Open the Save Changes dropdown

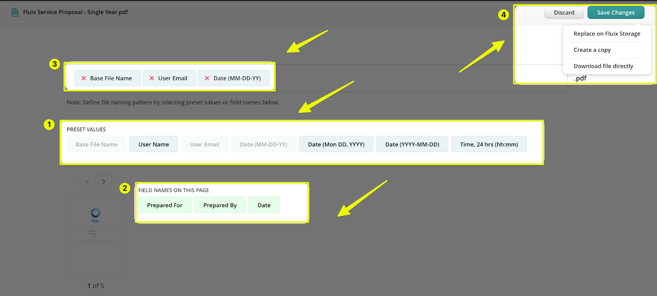pyautogui.click(x=616, y=13)
